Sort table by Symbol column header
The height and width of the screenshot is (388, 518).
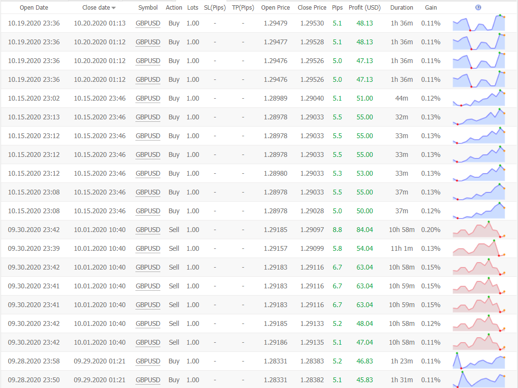tap(148, 8)
